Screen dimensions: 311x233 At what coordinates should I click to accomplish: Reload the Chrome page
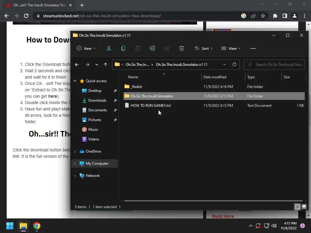[x=26, y=16]
